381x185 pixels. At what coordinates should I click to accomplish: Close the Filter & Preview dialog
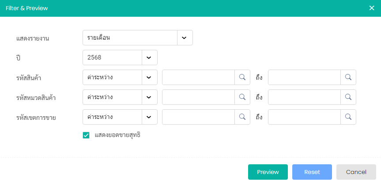(372, 8)
